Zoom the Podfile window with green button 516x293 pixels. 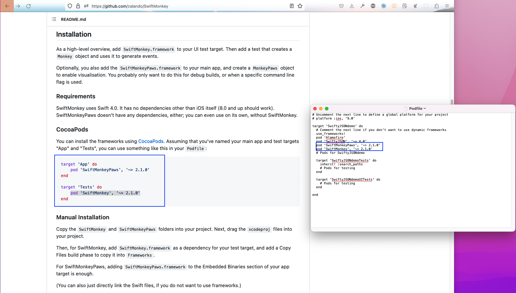[327, 108]
